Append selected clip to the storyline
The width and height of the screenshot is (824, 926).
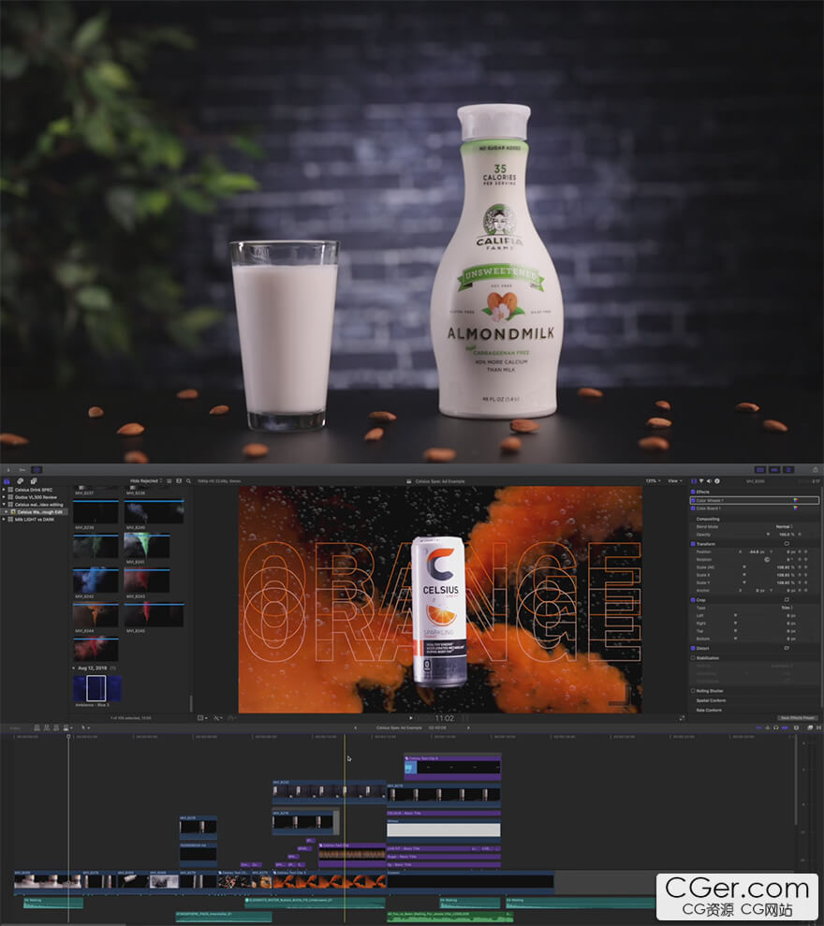click(56, 728)
